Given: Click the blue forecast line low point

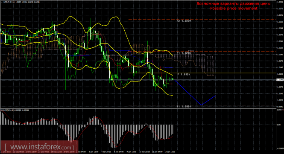Looking at the screenshot, I should pyautogui.click(x=202, y=105).
